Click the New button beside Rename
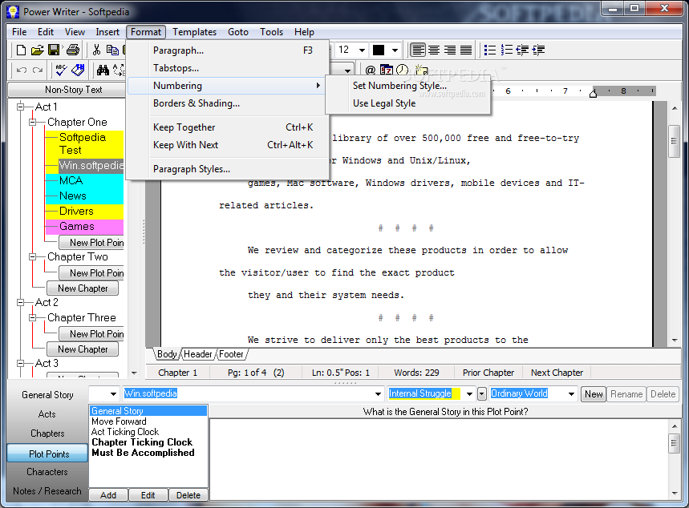The width and height of the screenshot is (689, 508). point(594,394)
